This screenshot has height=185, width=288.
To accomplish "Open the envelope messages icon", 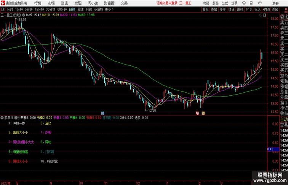I will [x=260, y=3].
